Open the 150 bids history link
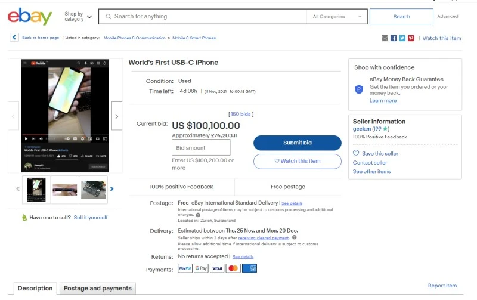 pyautogui.click(x=241, y=114)
